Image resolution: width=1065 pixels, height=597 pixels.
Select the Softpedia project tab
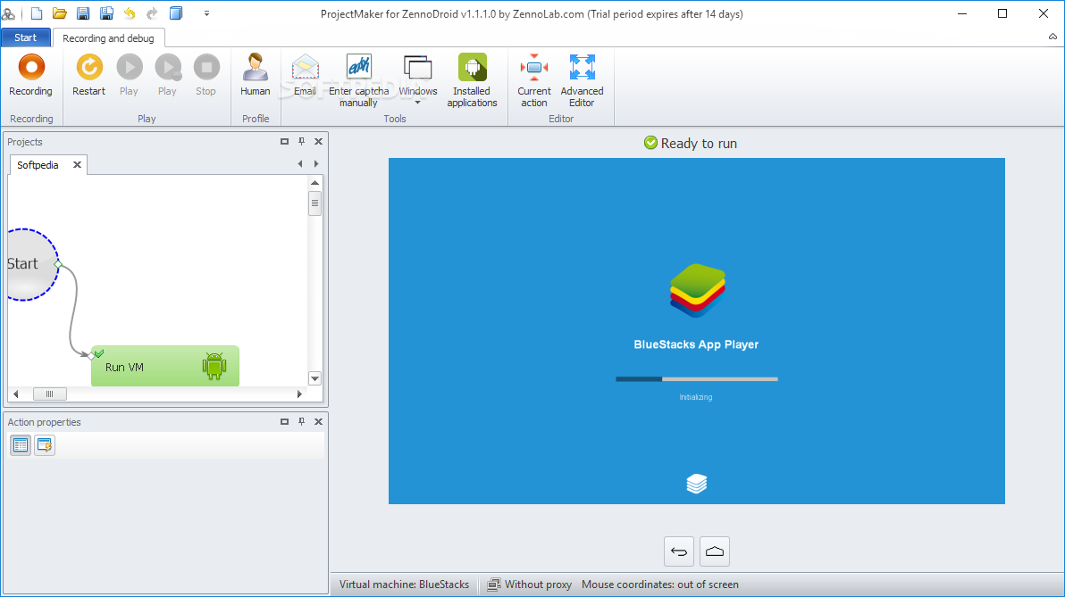[x=38, y=165]
